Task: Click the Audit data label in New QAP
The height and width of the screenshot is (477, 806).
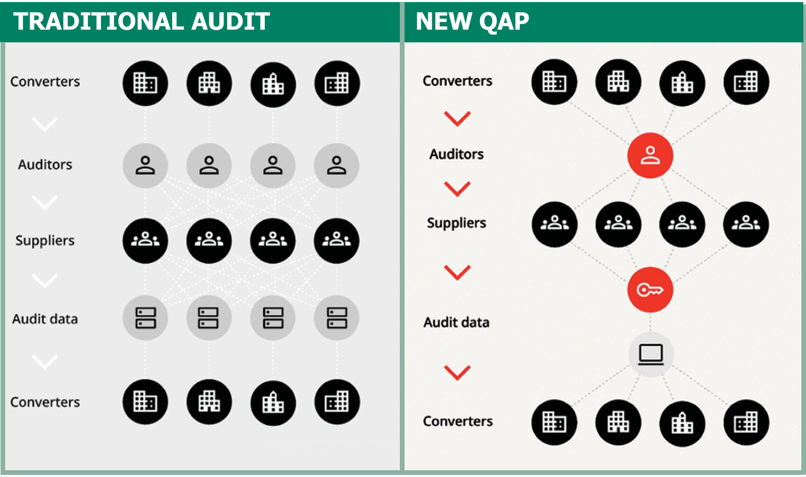Action: 456,322
